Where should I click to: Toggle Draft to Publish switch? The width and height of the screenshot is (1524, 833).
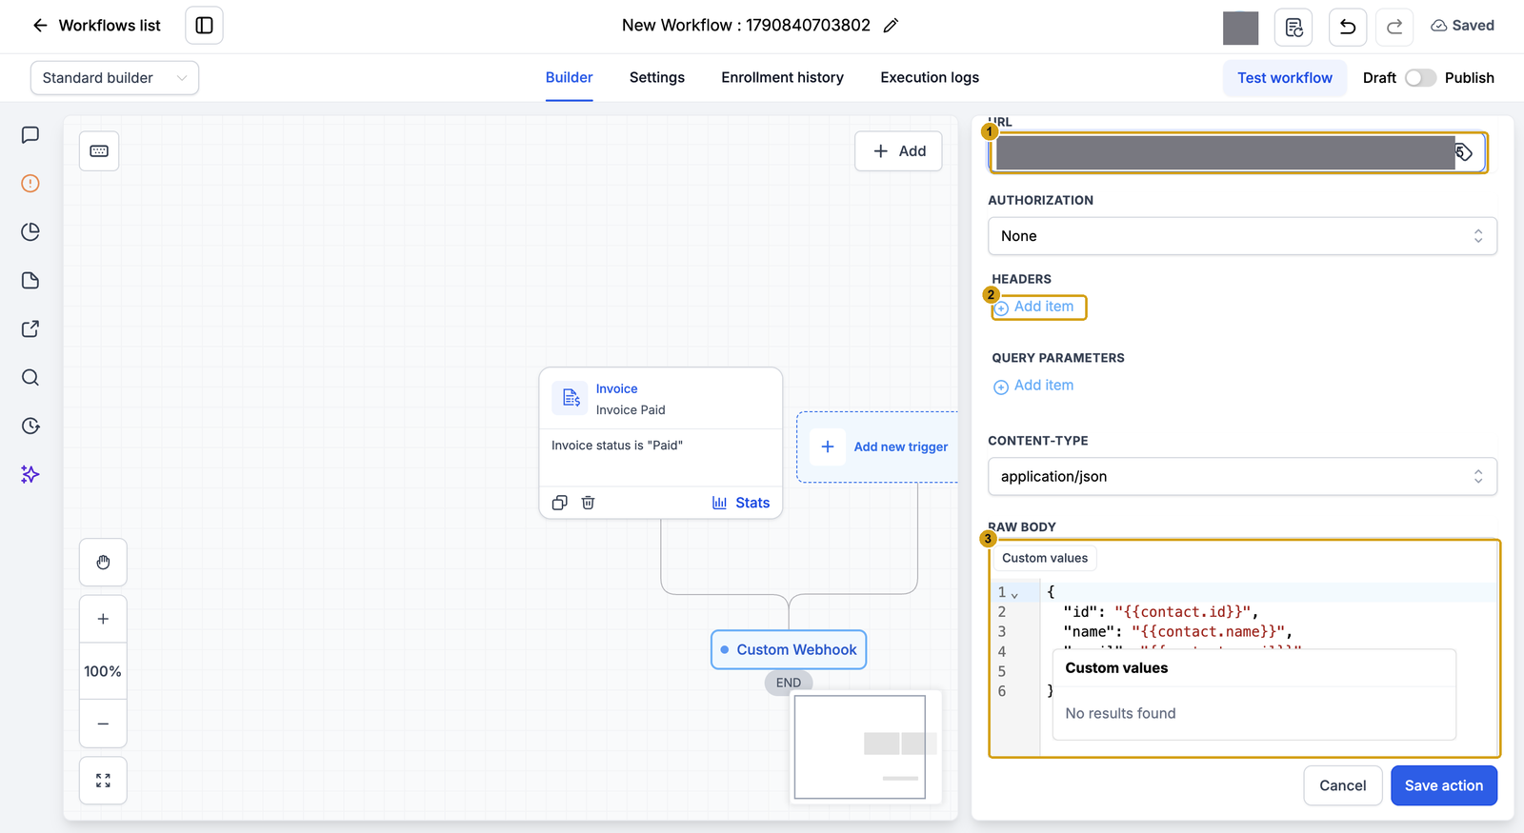point(1420,78)
